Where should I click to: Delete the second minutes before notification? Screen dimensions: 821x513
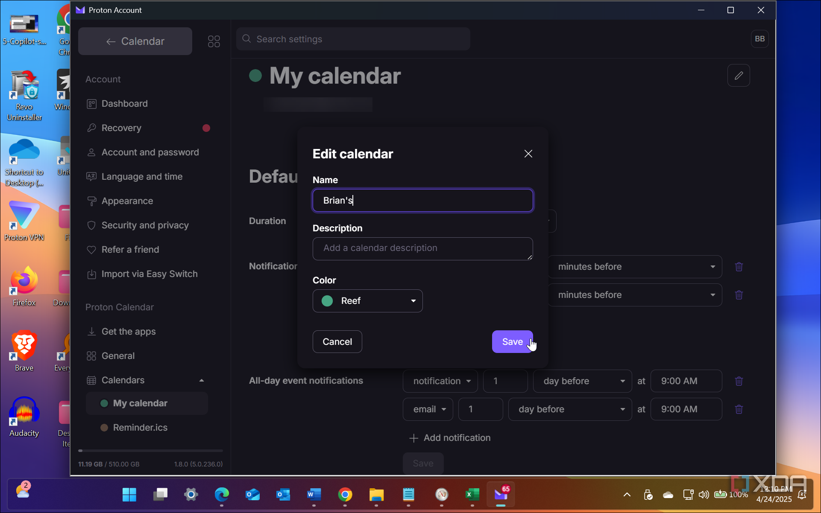coord(739,295)
